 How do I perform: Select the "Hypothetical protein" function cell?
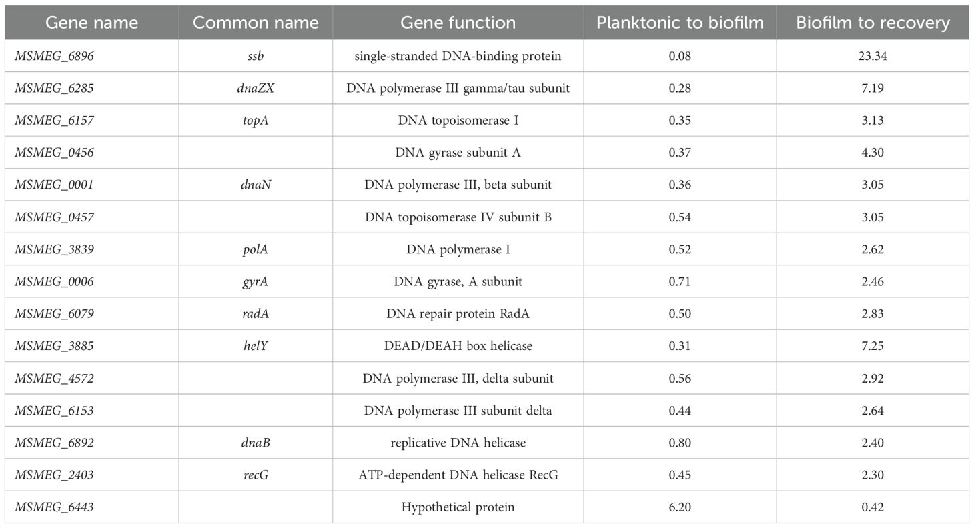(458, 507)
